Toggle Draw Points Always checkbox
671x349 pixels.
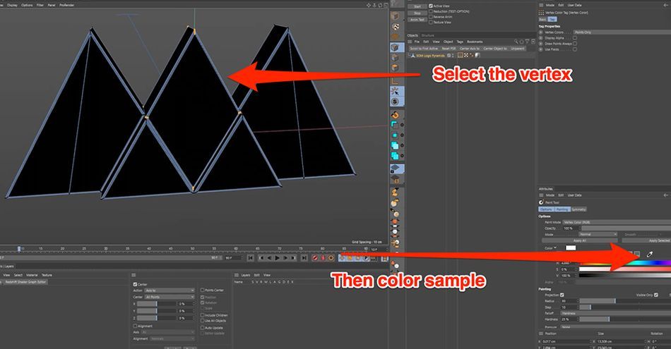575,44
